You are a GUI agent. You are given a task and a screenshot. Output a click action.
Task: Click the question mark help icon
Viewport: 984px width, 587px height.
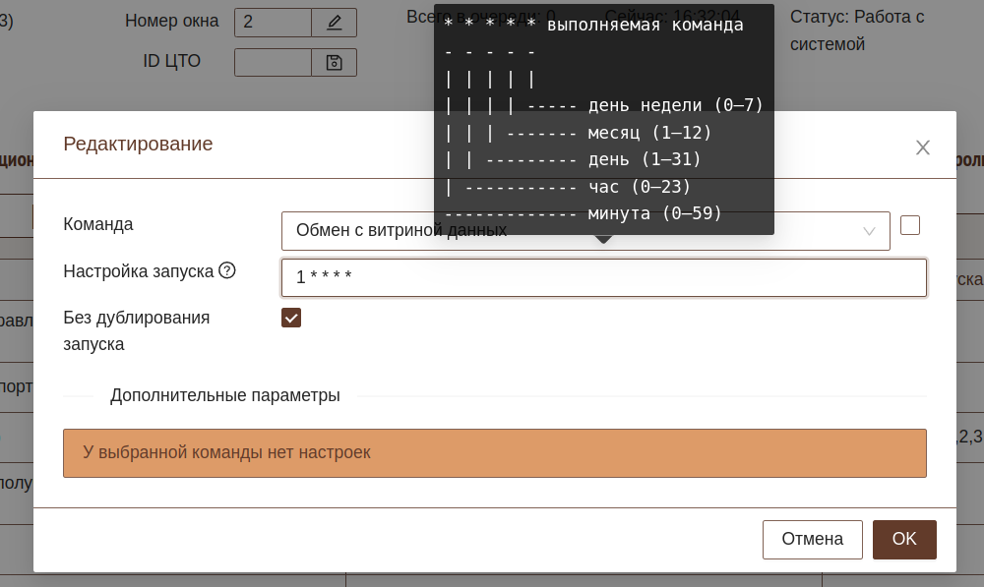[227, 270]
